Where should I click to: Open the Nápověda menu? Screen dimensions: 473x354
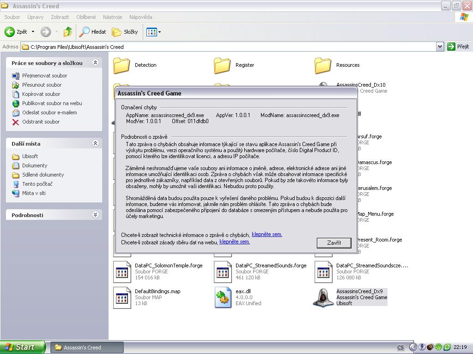[140, 17]
